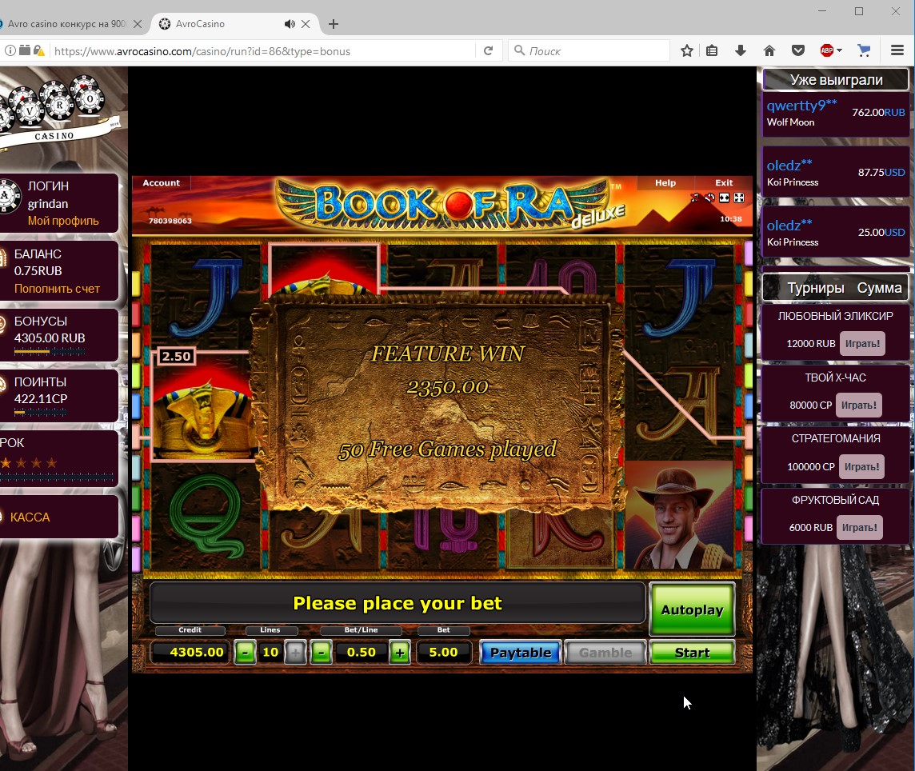Click the plugin block icon in address bar
915x771 pixels.
pyautogui.click(x=25, y=50)
